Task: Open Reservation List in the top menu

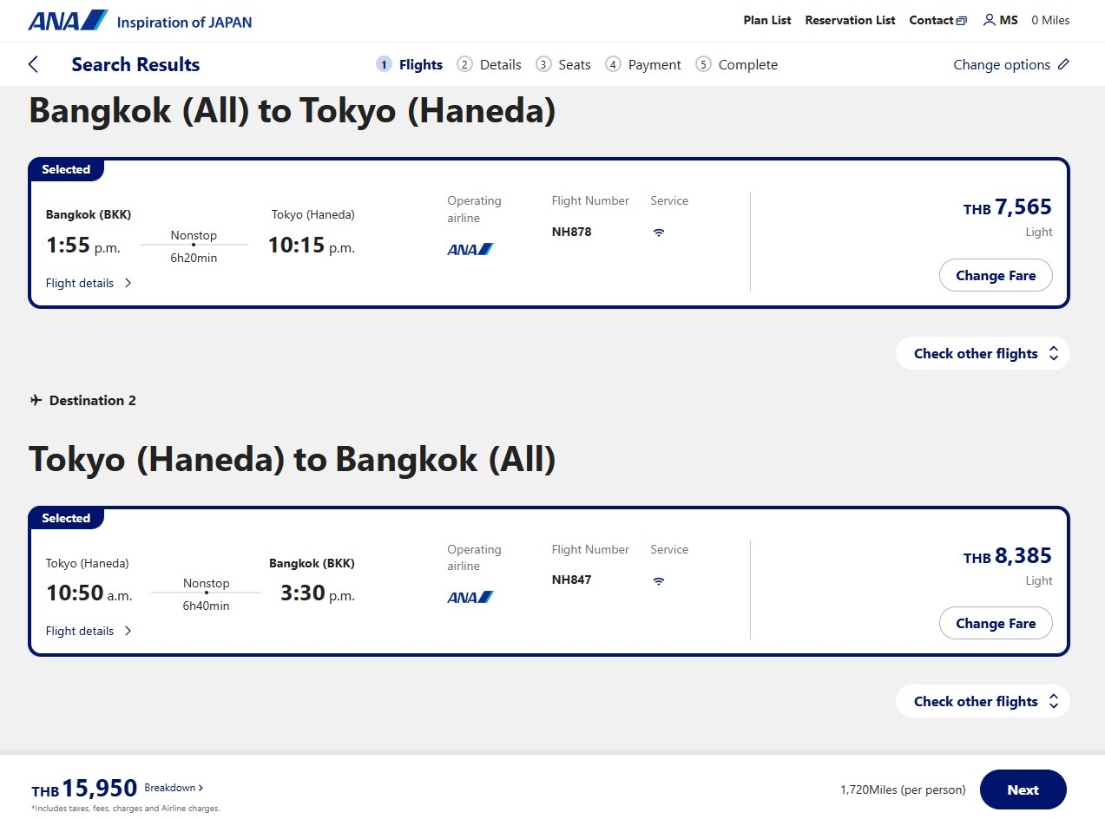Action: click(x=850, y=20)
